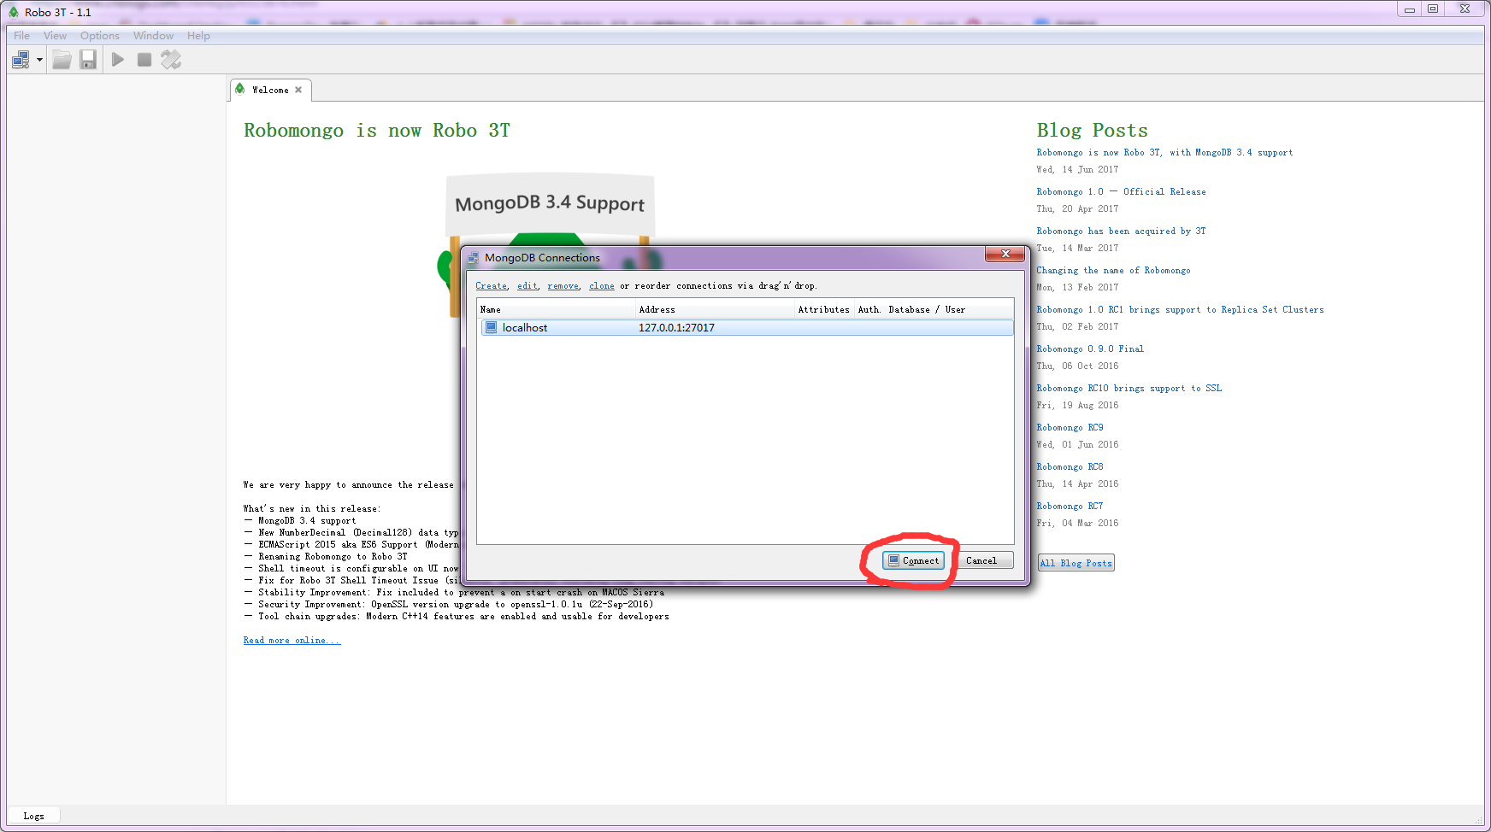Open Robomongo 0.9.0 Final post
The height and width of the screenshot is (832, 1491).
pyautogui.click(x=1090, y=349)
